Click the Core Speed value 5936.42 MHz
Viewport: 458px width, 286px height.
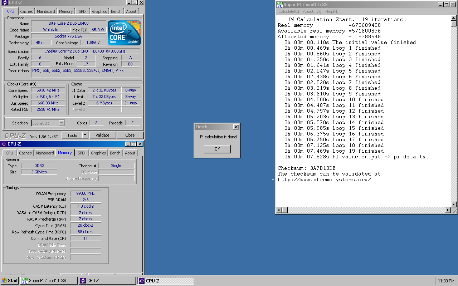48,90
